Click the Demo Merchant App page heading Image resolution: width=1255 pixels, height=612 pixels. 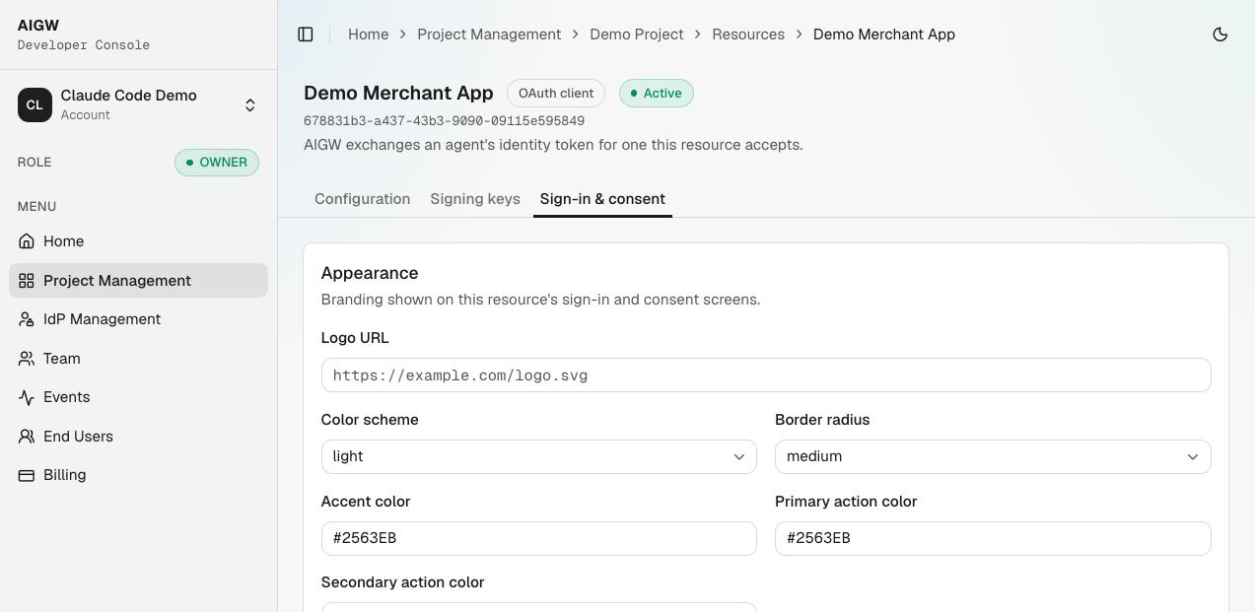coord(398,93)
